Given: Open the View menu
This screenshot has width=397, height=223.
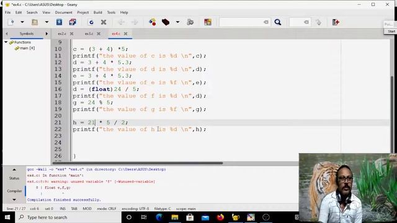Looking at the screenshot, I should pyautogui.click(x=47, y=12).
